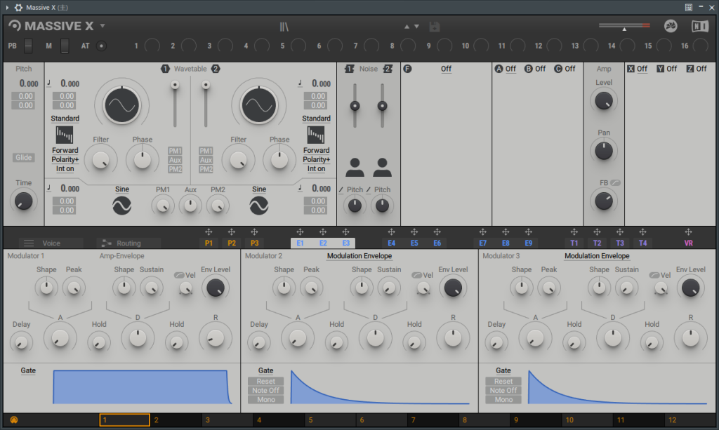
Task: Open the left Standard wavetable mode menu
Action: tap(65, 118)
